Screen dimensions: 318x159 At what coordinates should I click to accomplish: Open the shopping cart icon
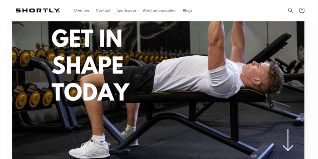point(302,10)
